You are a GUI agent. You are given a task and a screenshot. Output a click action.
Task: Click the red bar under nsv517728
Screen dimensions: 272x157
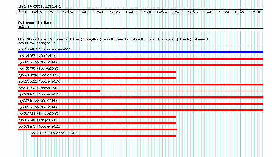tap(97, 117)
